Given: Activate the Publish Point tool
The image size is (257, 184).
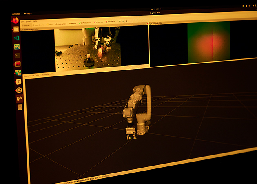Looking at the screenshot, I should (x=111, y=22).
